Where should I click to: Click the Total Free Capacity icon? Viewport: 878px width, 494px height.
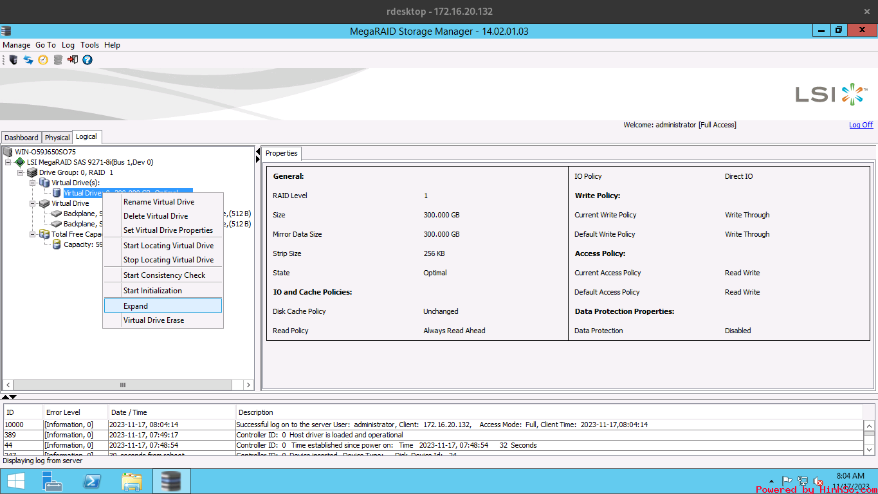tap(44, 234)
